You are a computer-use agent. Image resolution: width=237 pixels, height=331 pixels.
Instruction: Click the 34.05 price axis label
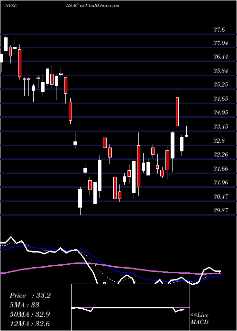click(x=221, y=113)
